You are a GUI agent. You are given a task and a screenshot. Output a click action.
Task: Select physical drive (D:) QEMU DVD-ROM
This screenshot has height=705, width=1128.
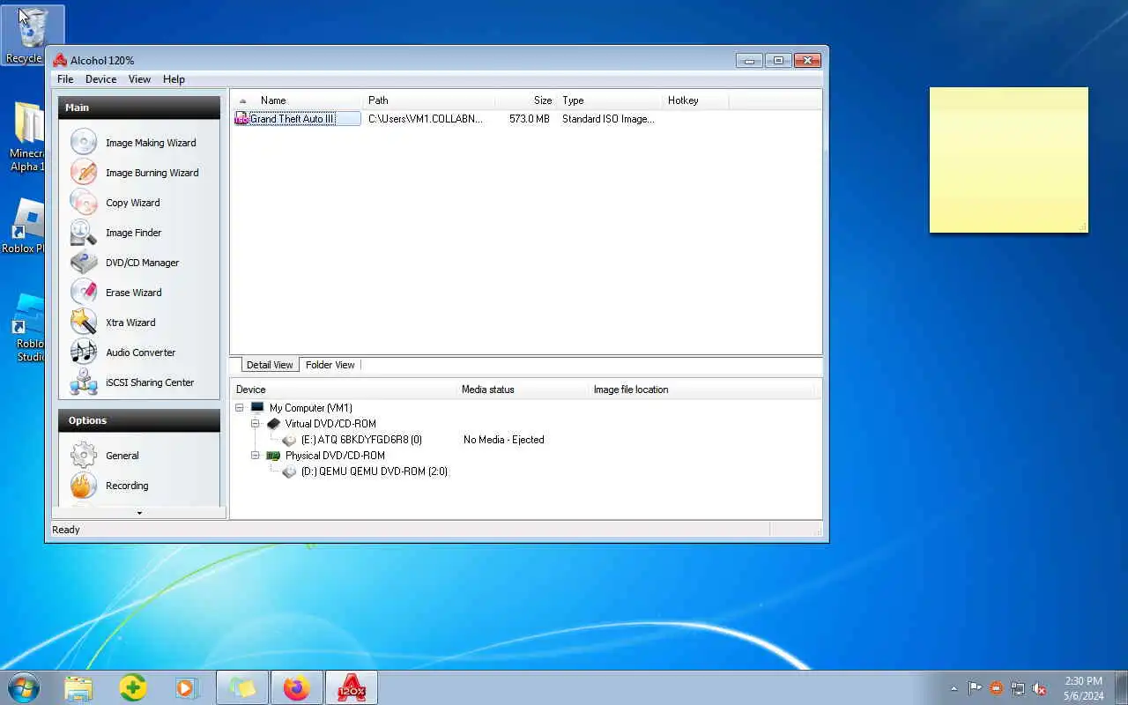(375, 471)
